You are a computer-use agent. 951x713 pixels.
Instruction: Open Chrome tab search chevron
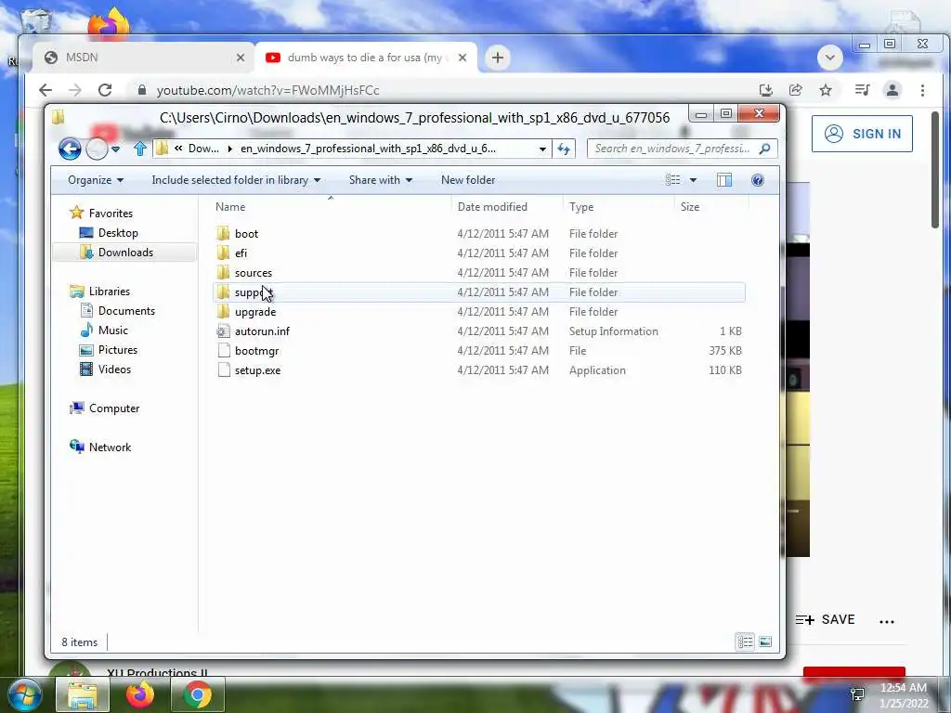point(829,58)
